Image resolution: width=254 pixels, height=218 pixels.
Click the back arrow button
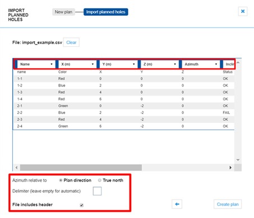pos(177,204)
